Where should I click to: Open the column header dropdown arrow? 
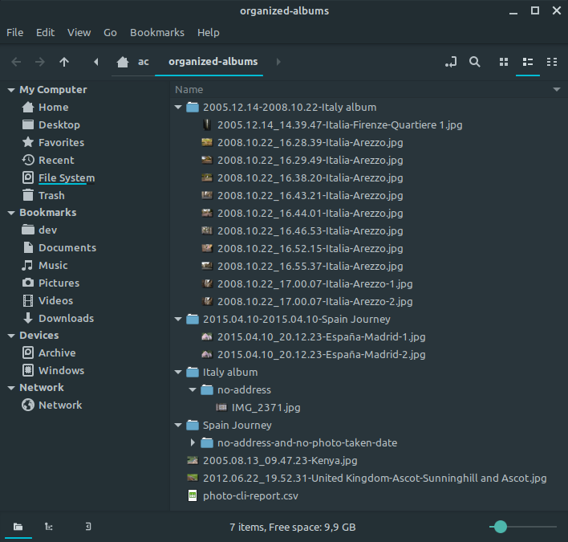557,90
